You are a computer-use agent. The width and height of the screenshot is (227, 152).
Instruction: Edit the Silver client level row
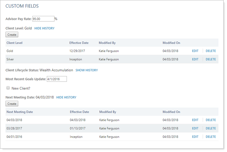pos(195,59)
